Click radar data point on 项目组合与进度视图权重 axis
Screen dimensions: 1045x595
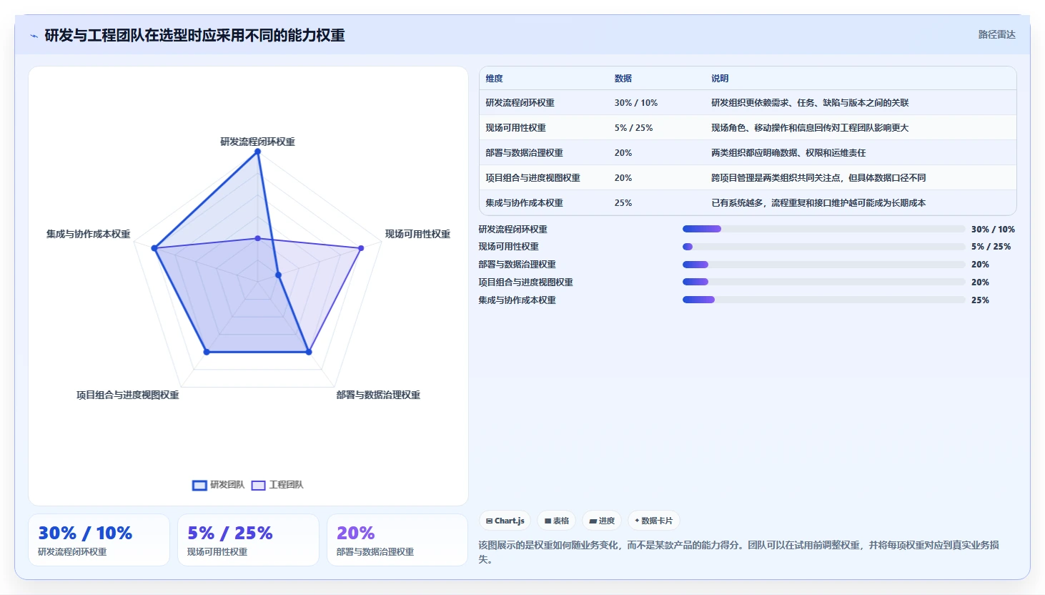pyautogui.click(x=207, y=352)
